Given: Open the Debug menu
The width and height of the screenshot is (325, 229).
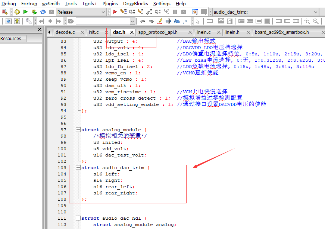Looking at the screenshot, I should (x=9, y=3).
